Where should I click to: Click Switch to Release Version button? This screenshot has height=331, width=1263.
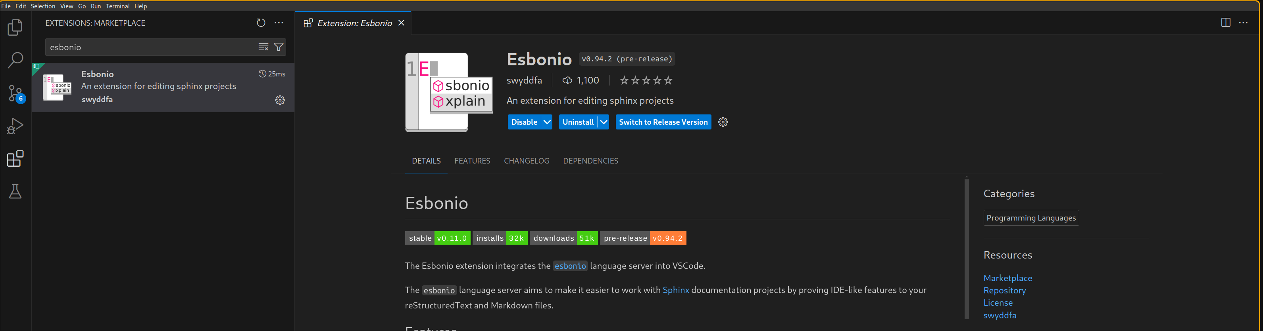click(x=663, y=122)
